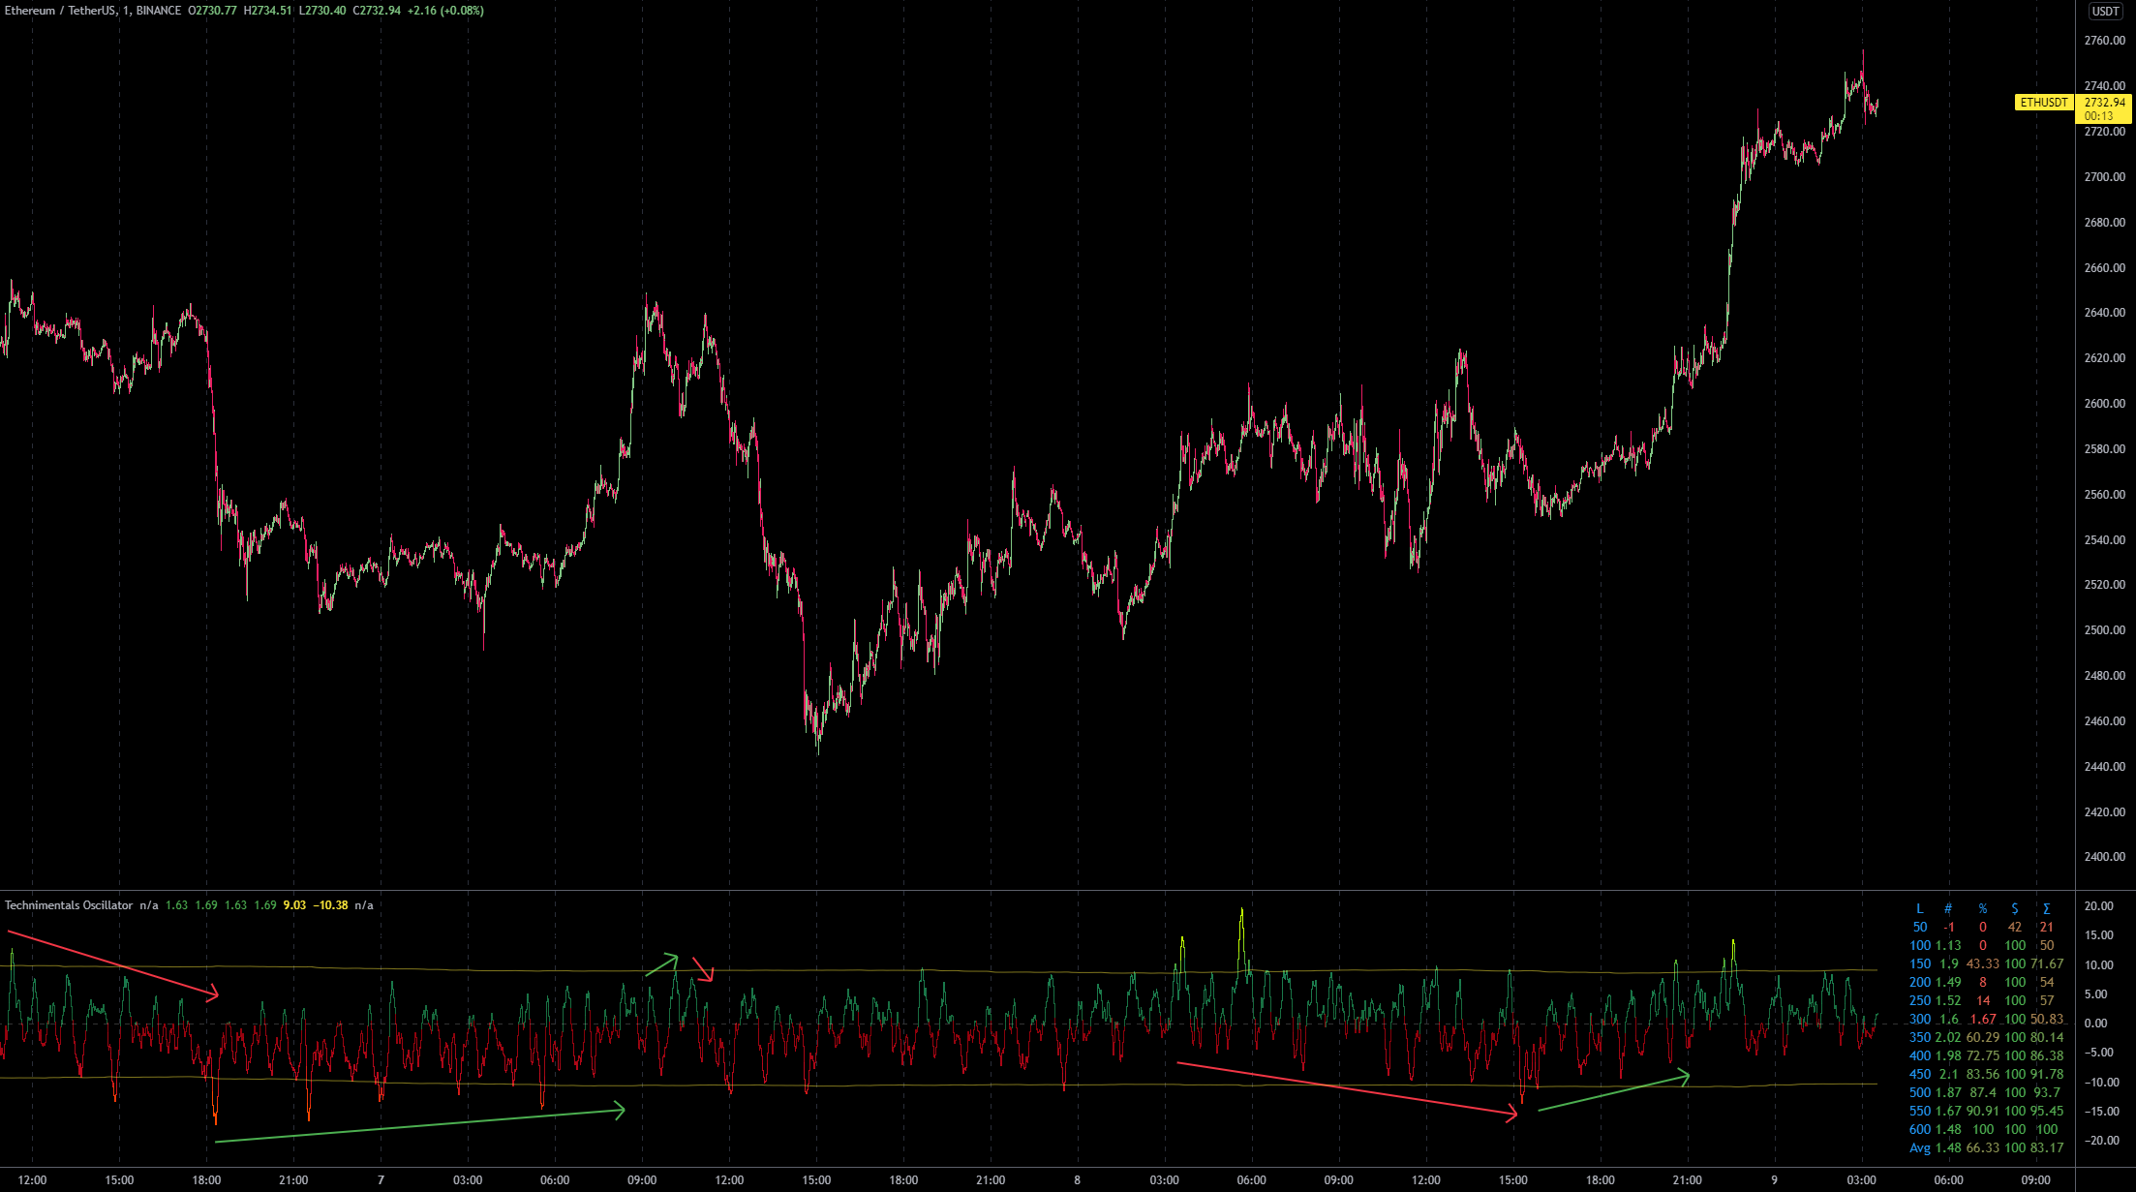2136x1192 pixels.
Task: Click the yellow ETHUSDT symbol label
Action: 2043,103
